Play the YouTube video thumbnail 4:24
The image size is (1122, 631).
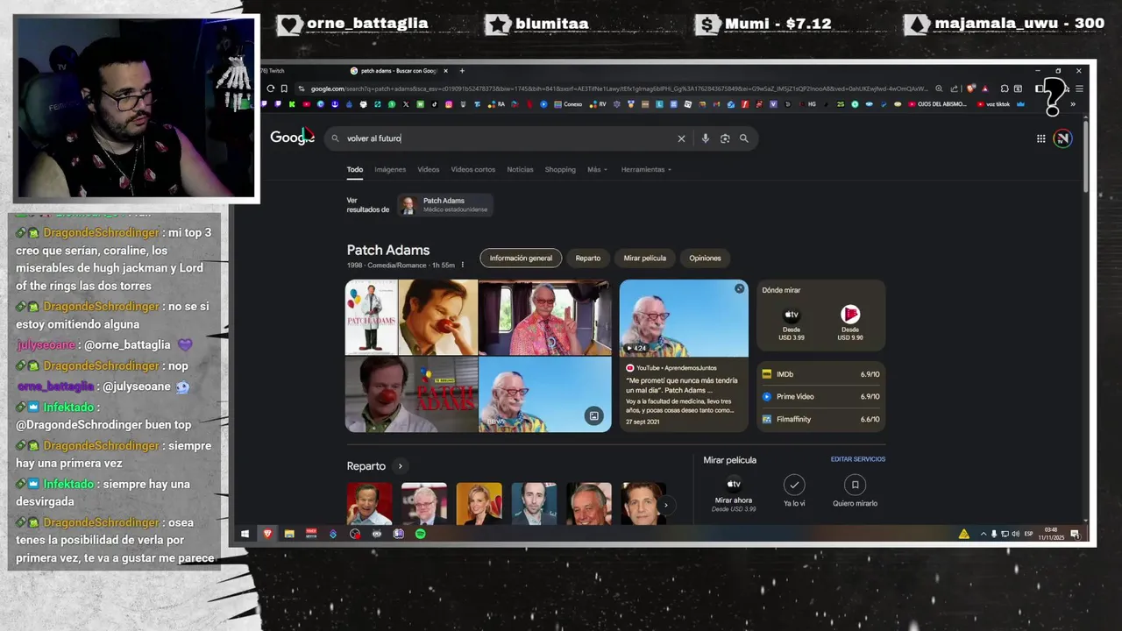(x=684, y=318)
